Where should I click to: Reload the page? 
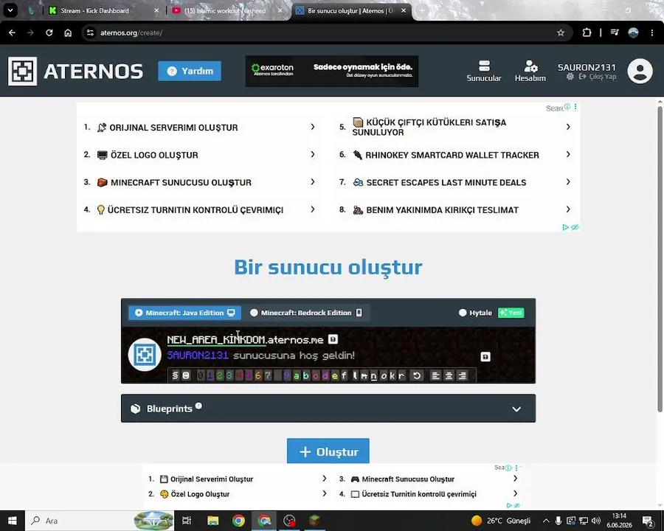tap(49, 32)
